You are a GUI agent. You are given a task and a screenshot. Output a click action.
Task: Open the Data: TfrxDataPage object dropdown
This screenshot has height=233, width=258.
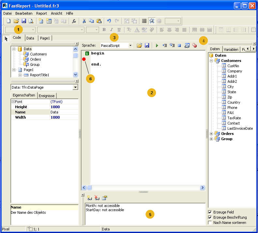pos(75,87)
